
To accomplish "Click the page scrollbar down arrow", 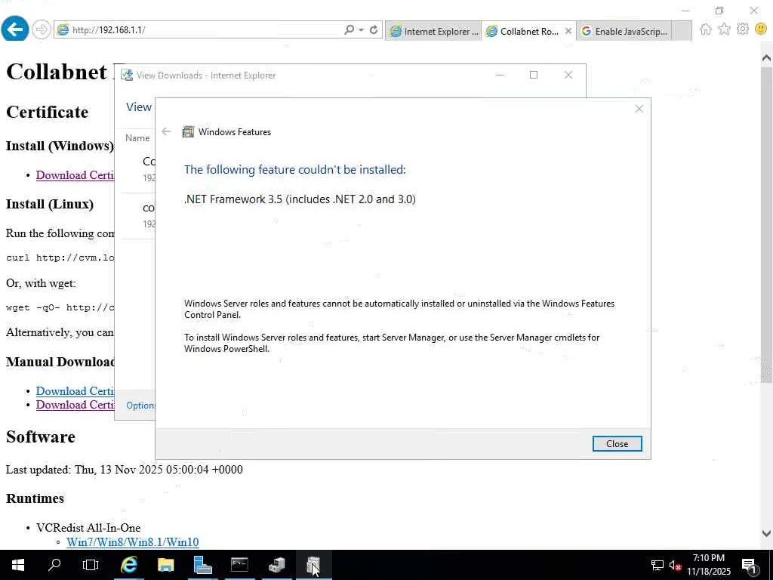I will point(766,533).
